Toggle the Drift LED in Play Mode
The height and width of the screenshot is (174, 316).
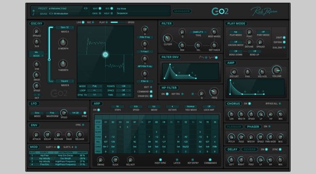coord(284,37)
